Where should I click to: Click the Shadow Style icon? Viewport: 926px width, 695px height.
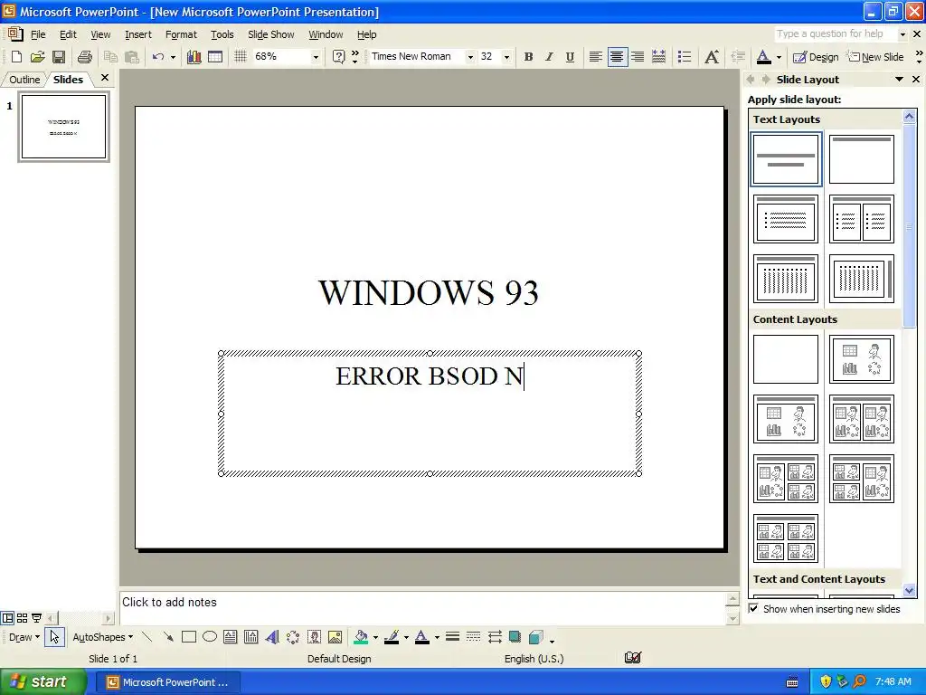pyautogui.click(x=515, y=636)
